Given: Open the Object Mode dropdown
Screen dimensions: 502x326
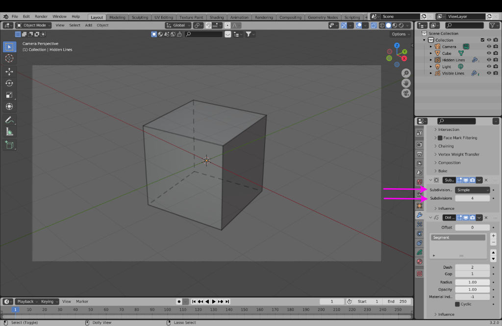Looking at the screenshot, I should point(33,25).
